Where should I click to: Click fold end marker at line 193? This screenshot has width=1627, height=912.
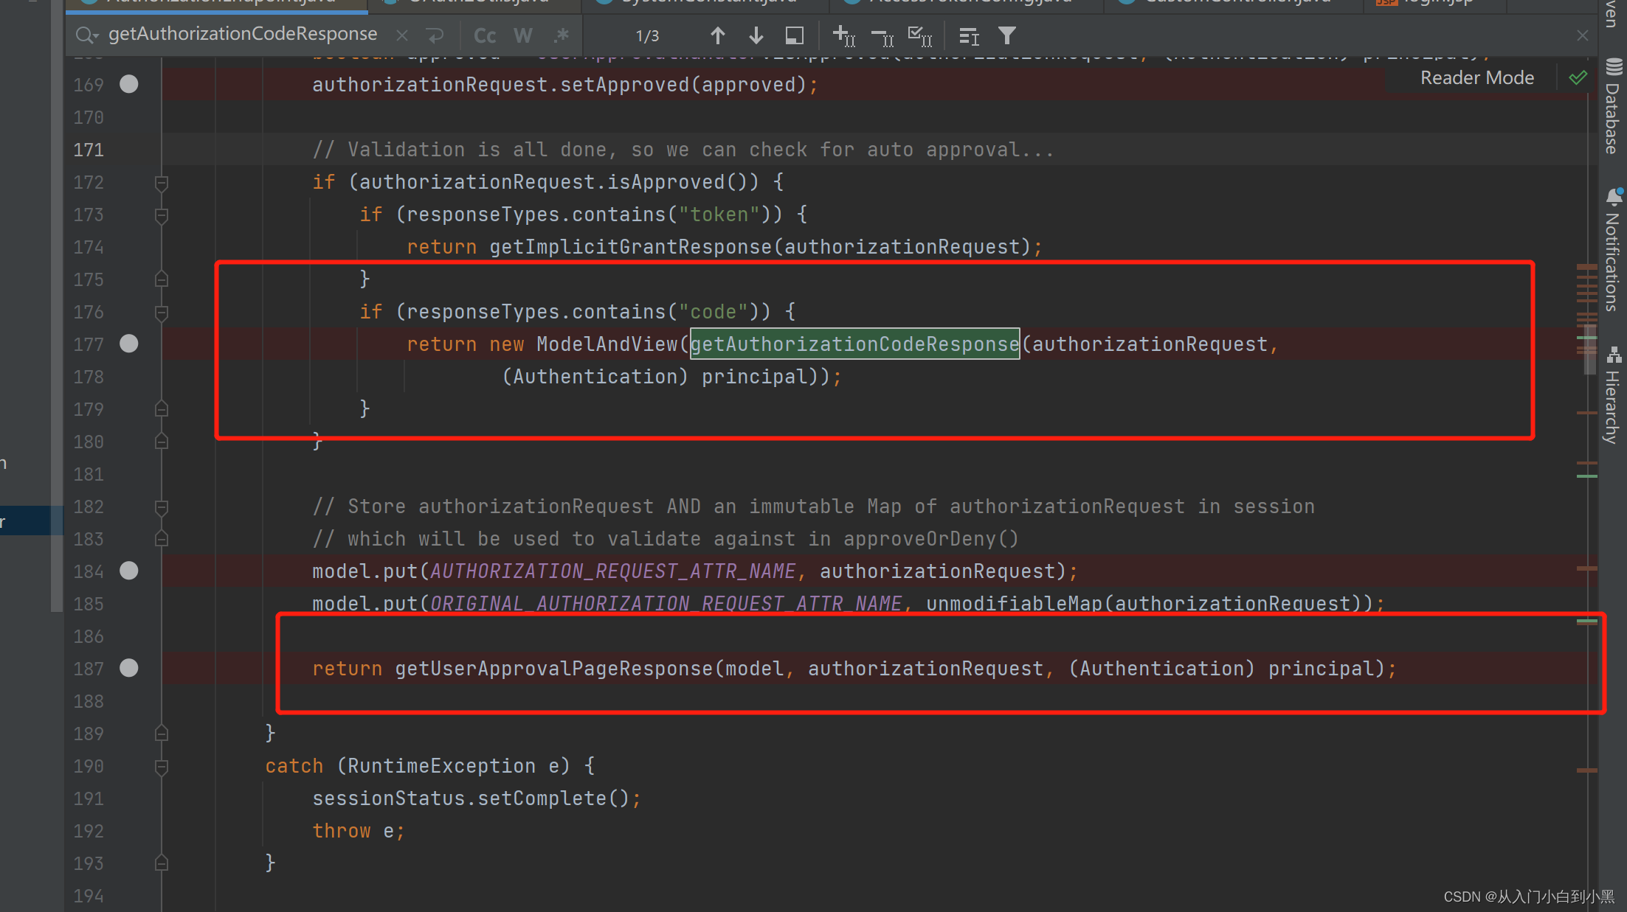[x=162, y=863]
